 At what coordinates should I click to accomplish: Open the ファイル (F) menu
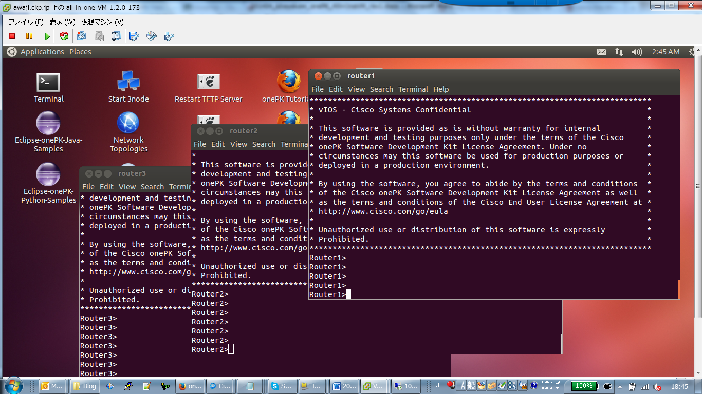[x=26, y=22]
